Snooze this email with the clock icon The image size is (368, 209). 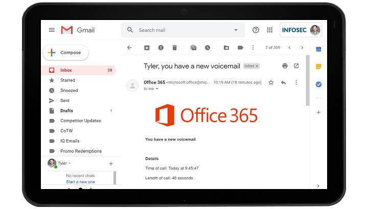point(207,48)
